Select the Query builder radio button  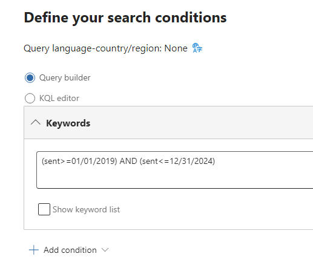coord(30,78)
